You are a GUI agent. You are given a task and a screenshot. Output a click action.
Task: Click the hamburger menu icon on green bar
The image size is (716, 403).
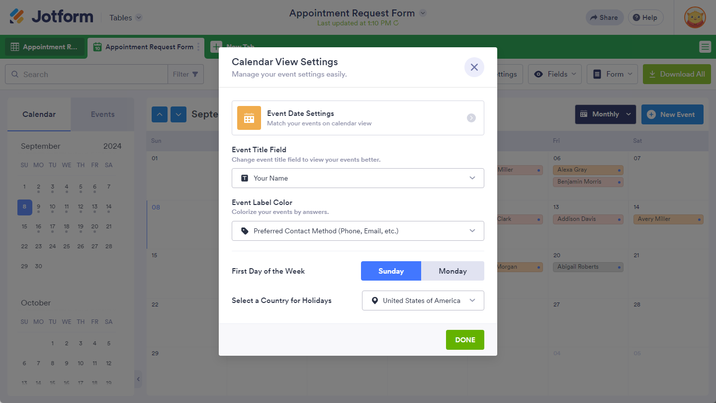[x=705, y=47]
